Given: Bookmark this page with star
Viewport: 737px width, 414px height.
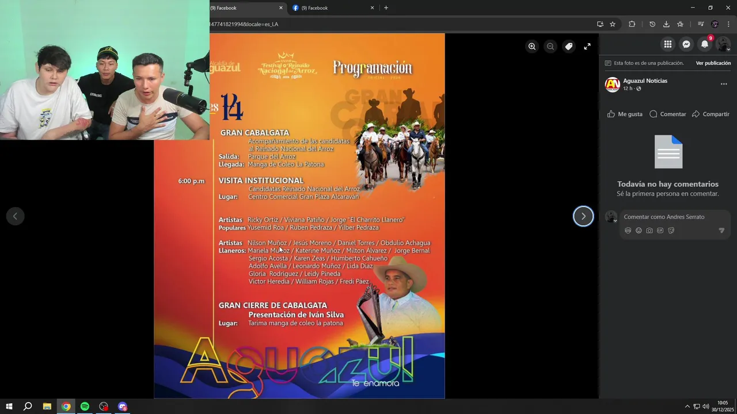Looking at the screenshot, I should tap(613, 24).
